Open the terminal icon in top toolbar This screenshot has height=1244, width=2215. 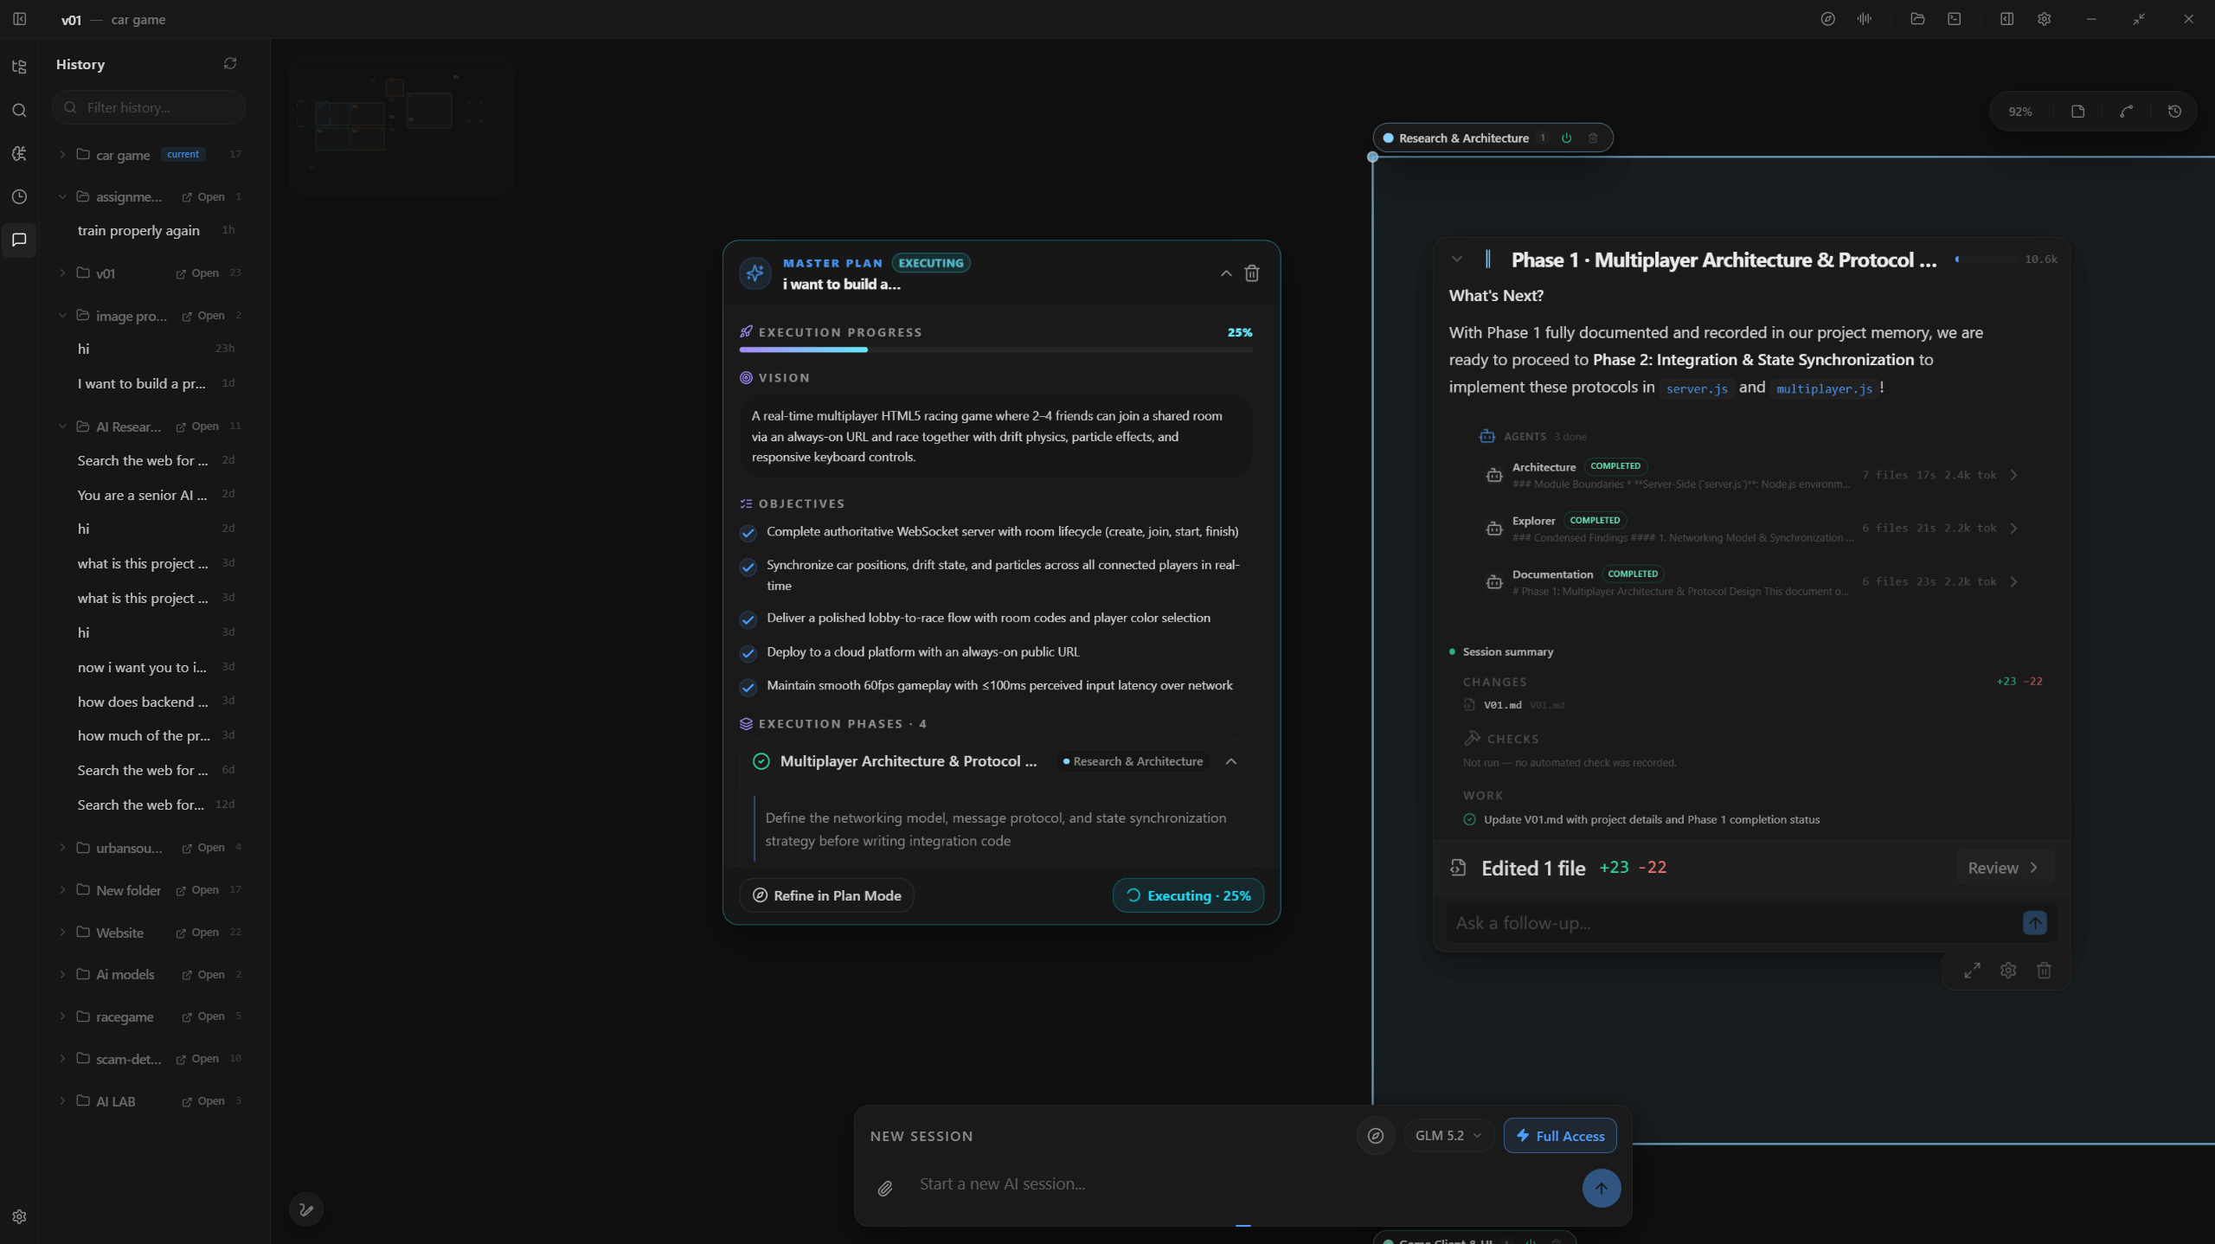pyautogui.click(x=1955, y=19)
